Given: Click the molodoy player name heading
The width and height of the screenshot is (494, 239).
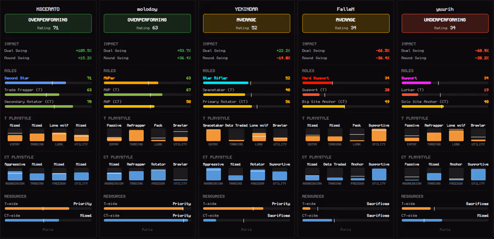Looking at the screenshot, I should 147,9.
